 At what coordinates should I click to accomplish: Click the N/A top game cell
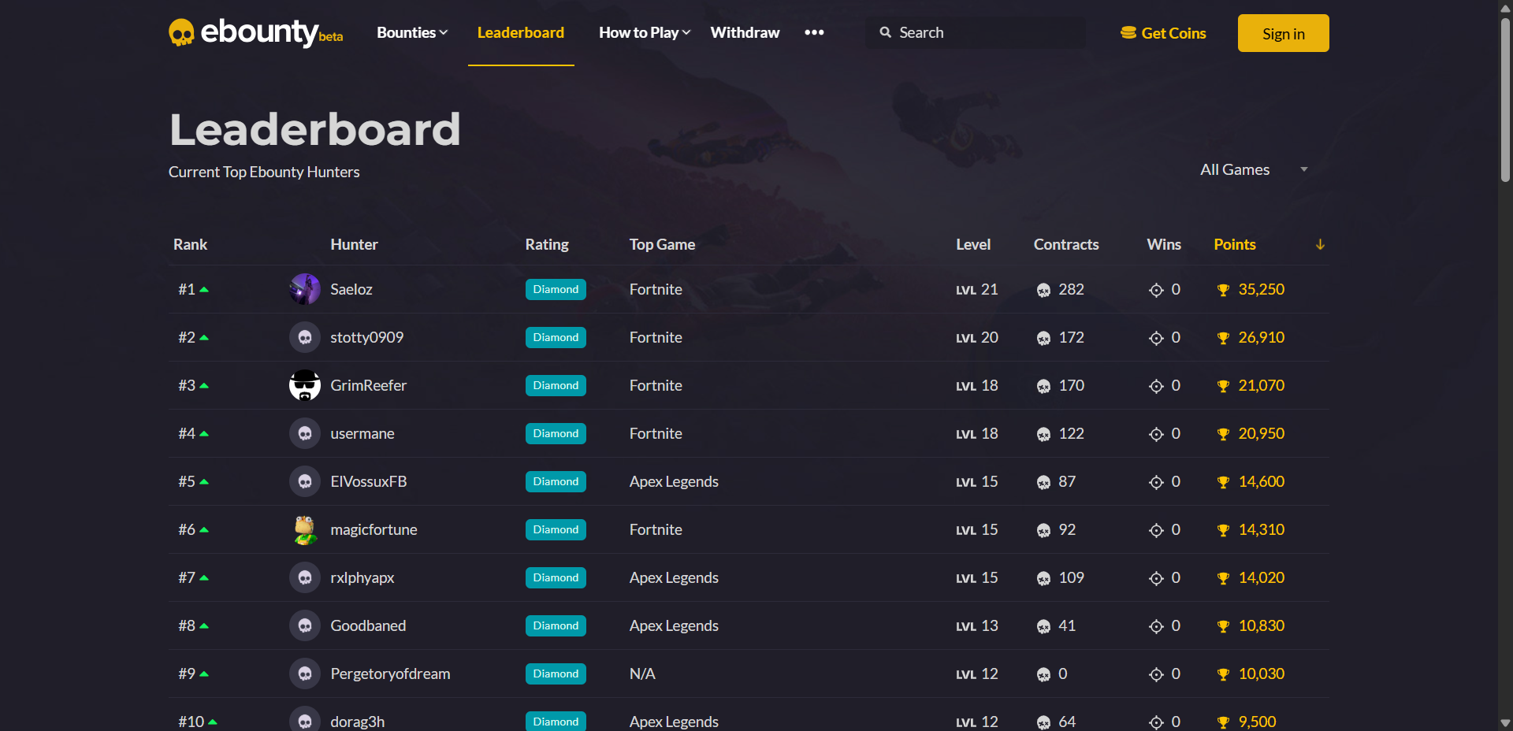tap(642, 673)
